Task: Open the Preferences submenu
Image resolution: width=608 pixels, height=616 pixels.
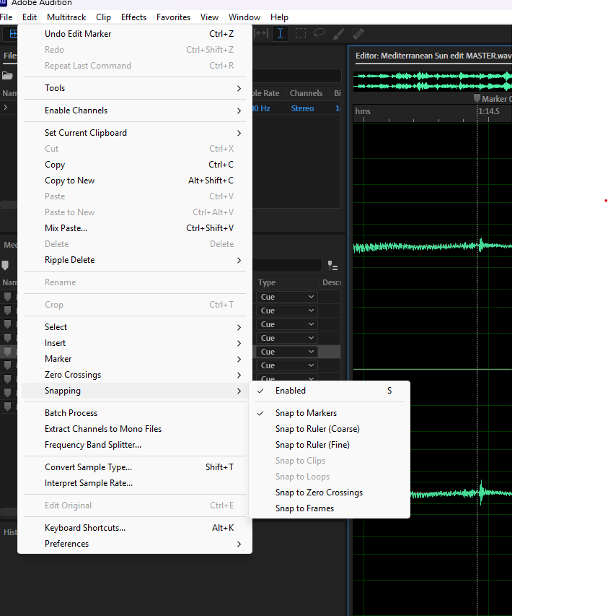Action: click(135, 544)
